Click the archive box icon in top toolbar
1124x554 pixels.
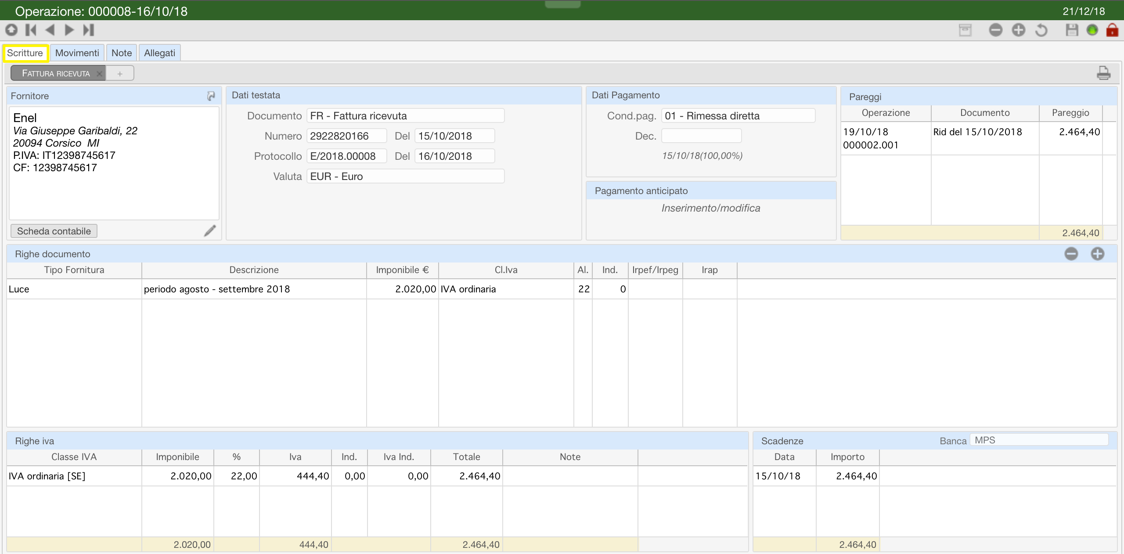[x=965, y=30]
